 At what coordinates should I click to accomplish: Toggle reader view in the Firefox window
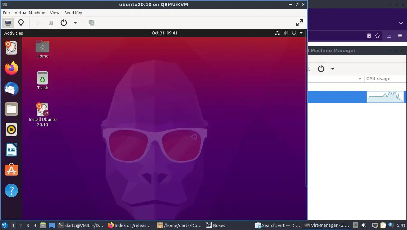[369, 36]
